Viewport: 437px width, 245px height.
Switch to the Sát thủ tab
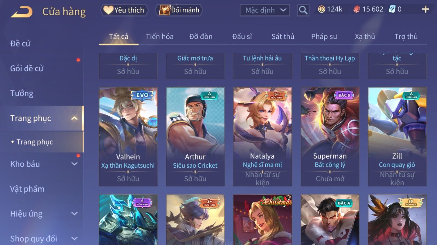click(283, 37)
